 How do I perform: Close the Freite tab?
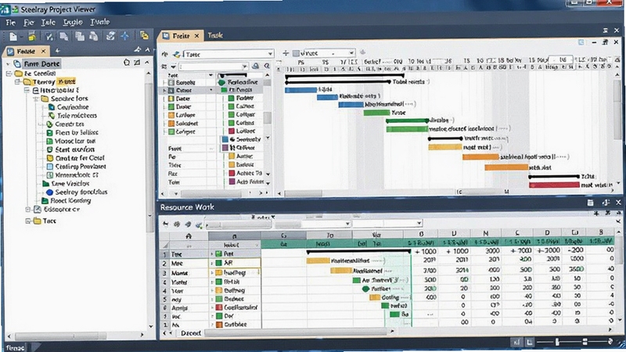pos(197,36)
